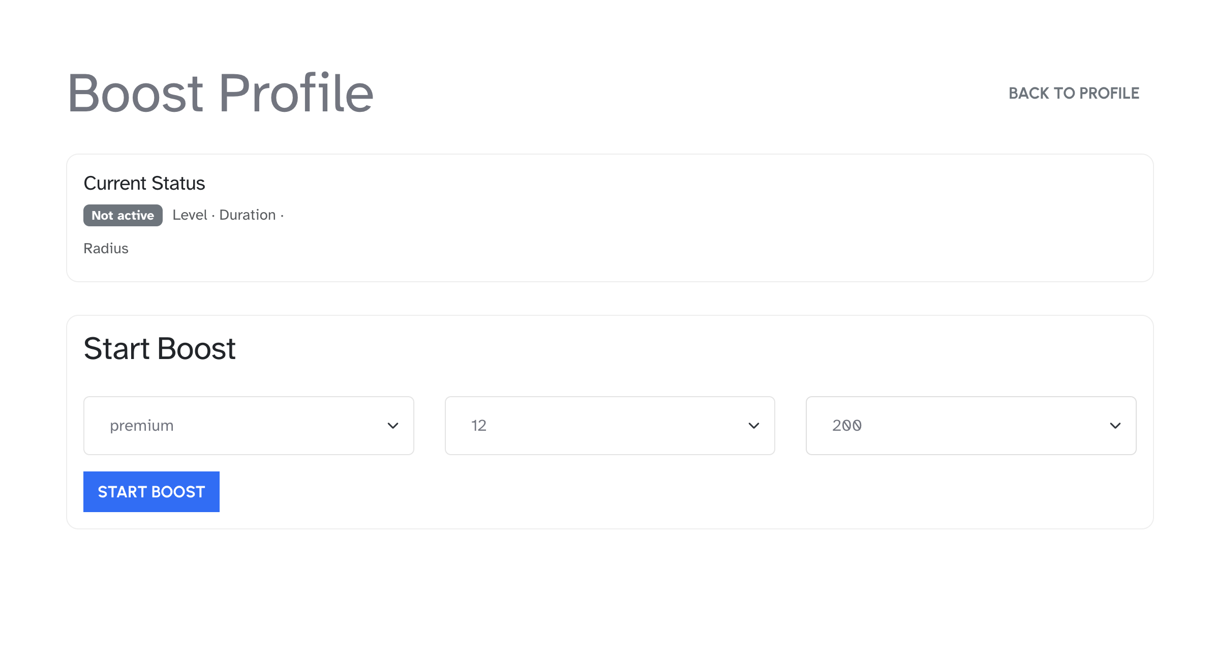1214x654 pixels.
Task: Click the Radius label in Current Status
Action: tap(106, 249)
